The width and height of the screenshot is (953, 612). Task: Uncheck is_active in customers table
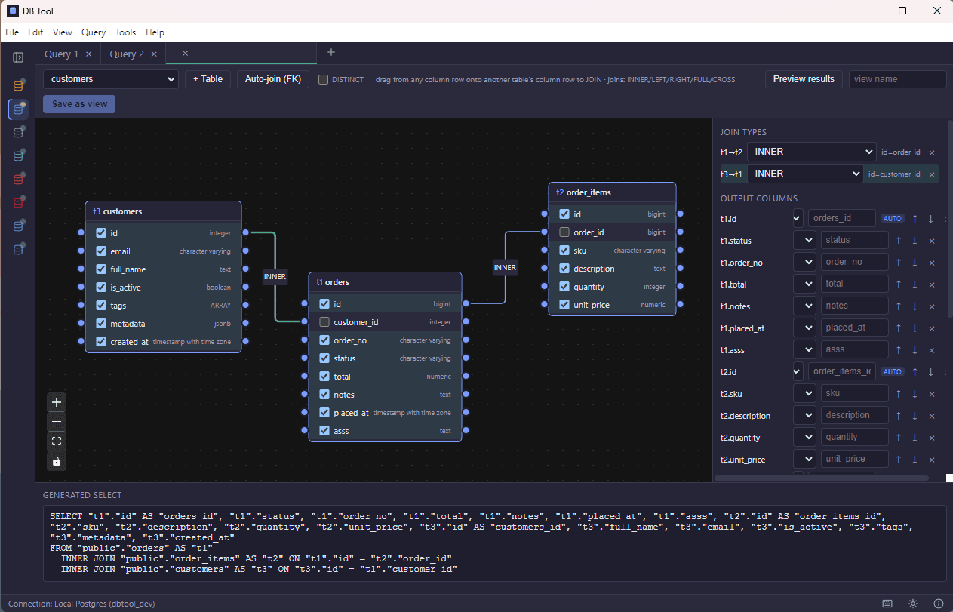pos(101,288)
